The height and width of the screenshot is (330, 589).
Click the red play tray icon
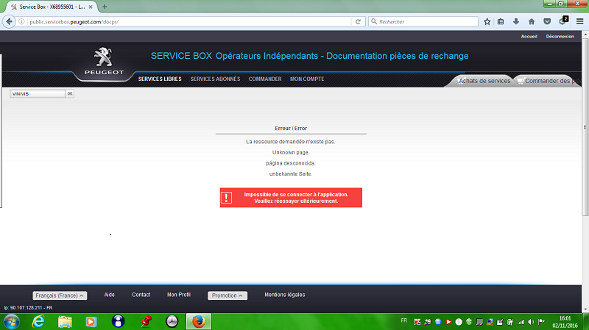coord(448,322)
